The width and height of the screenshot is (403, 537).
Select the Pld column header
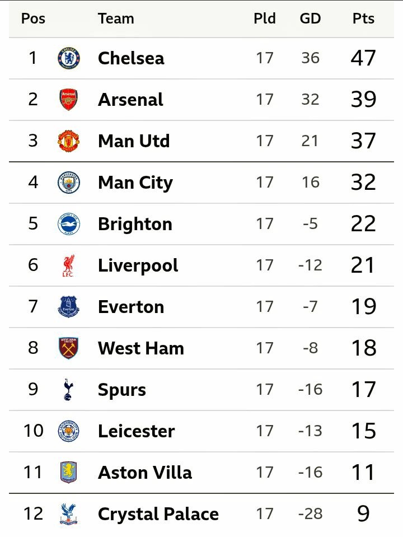coord(265,18)
